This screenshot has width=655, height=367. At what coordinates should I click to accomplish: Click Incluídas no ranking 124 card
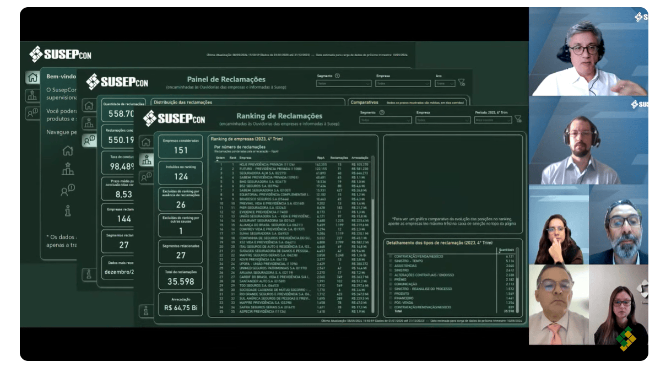[181, 172]
